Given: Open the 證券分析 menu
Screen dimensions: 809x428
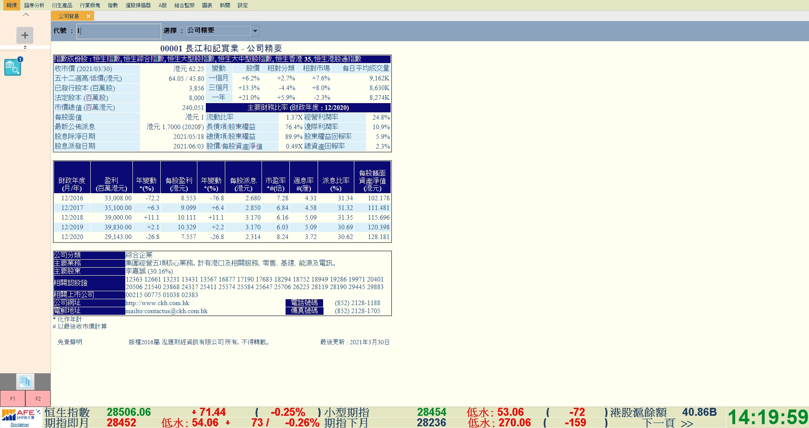Looking at the screenshot, I should (34, 5).
